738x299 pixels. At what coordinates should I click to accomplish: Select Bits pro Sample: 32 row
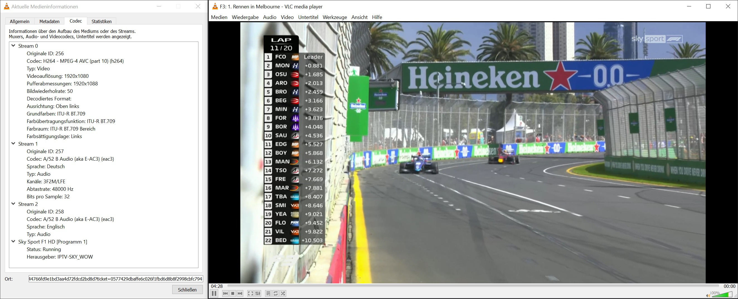tap(48, 196)
